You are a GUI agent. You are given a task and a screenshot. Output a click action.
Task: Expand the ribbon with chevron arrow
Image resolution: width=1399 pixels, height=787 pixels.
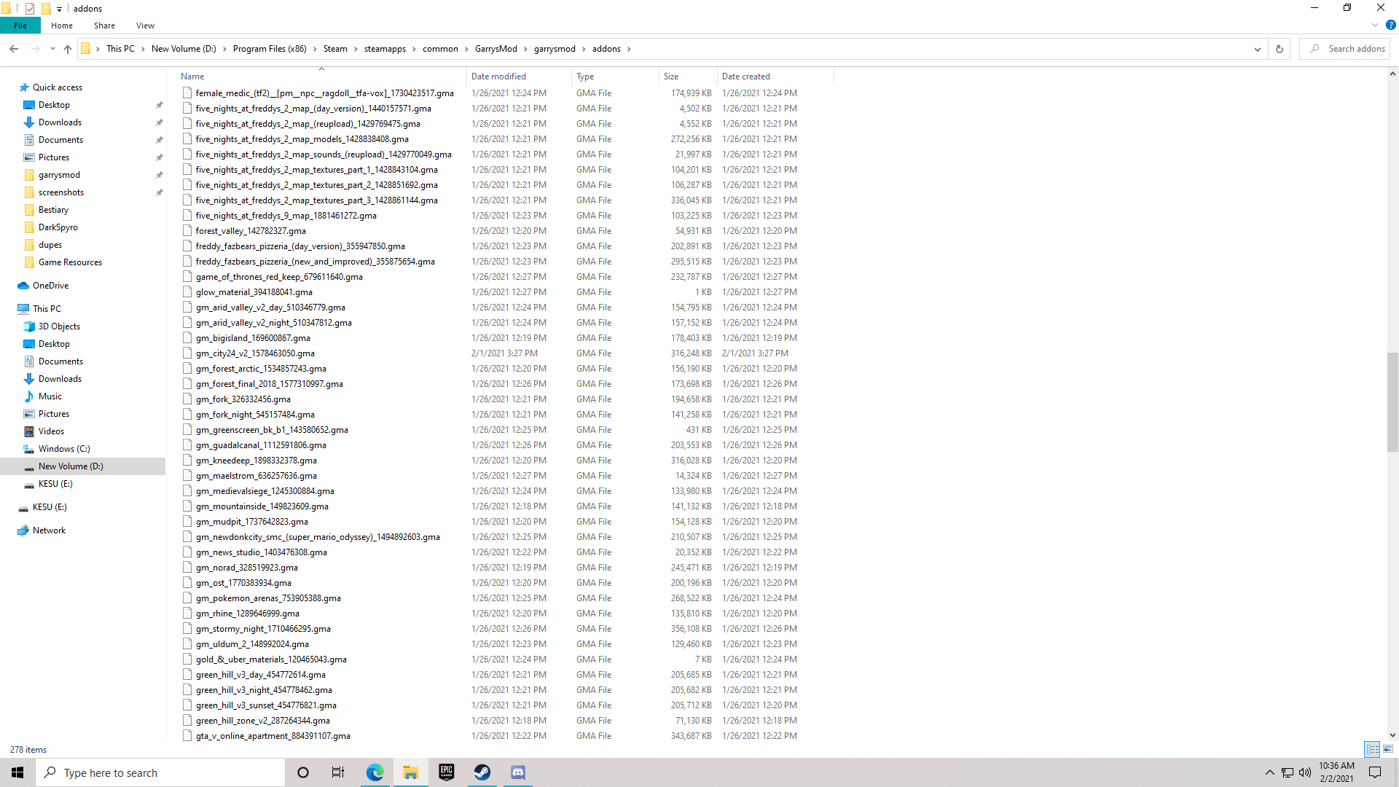click(1374, 25)
